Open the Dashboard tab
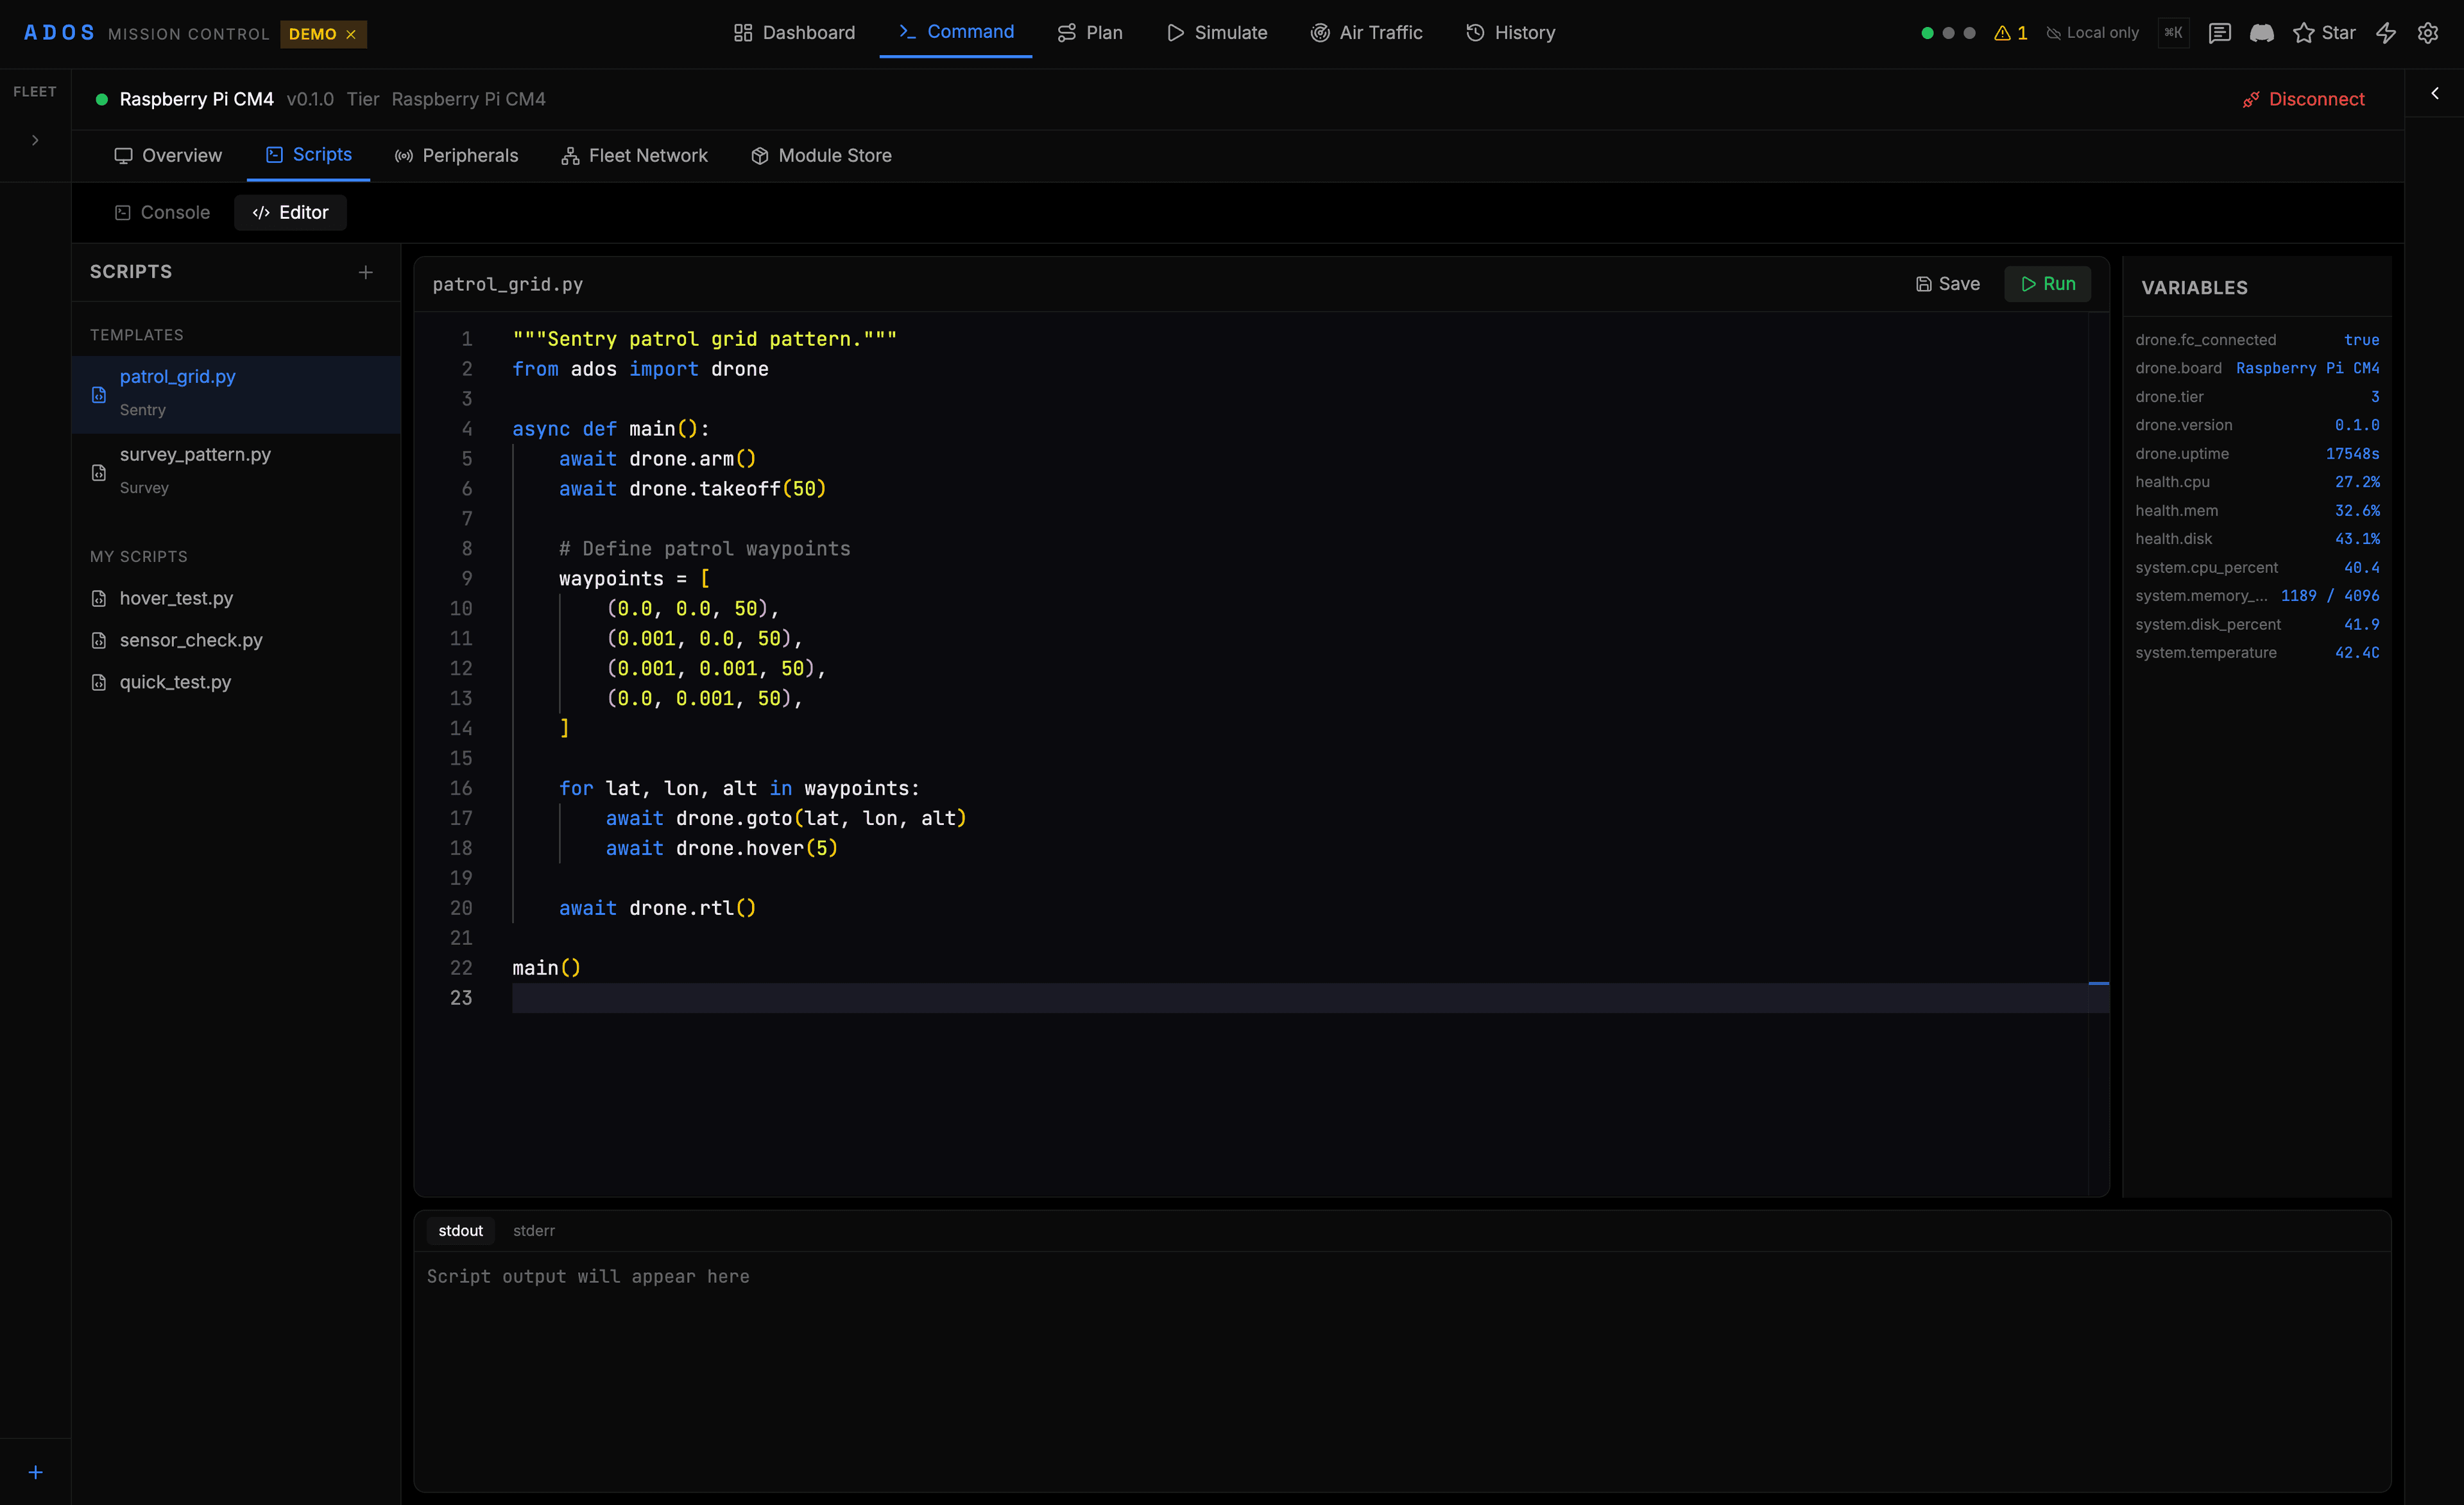Viewport: 2464px width, 1505px height. (795, 33)
